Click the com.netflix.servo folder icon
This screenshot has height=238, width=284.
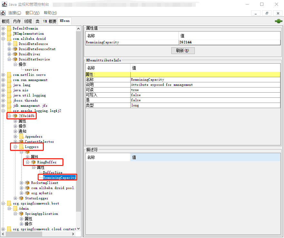9,75
